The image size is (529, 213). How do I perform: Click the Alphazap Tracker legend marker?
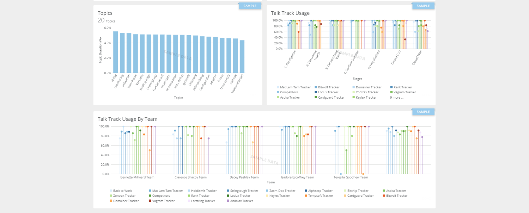point(306,191)
